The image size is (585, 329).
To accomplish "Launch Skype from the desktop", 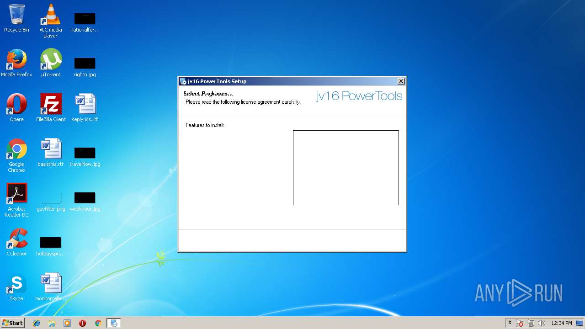I will [16, 287].
